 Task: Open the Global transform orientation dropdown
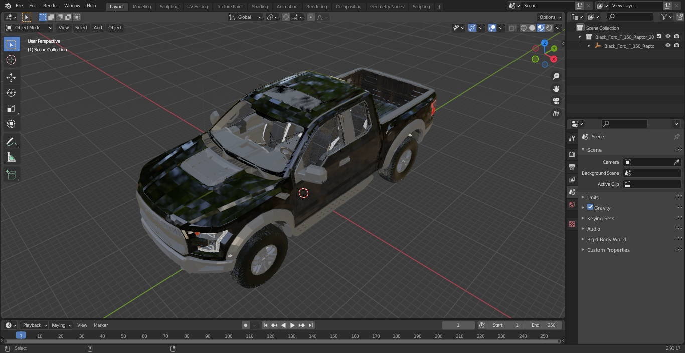coord(246,17)
